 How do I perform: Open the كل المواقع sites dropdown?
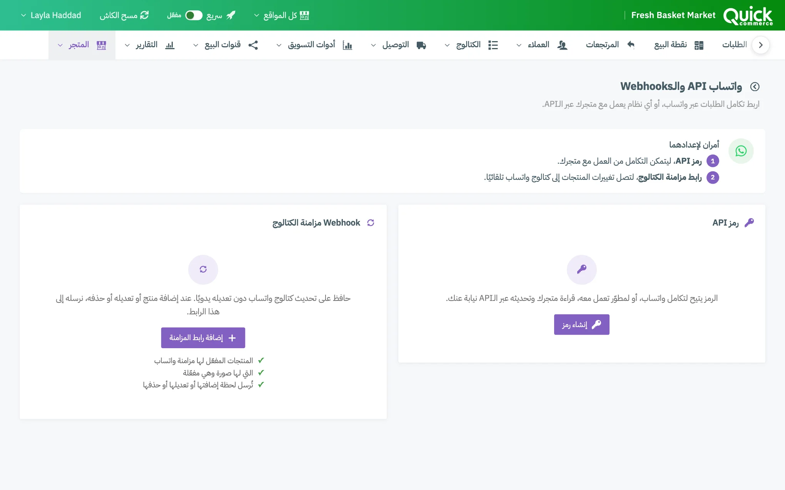(x=281, y=15)
